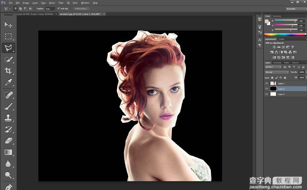Add an Exposure adjustment
This screenshot has height=190, width=307.
pyautogui.click(x=288, y=47)
